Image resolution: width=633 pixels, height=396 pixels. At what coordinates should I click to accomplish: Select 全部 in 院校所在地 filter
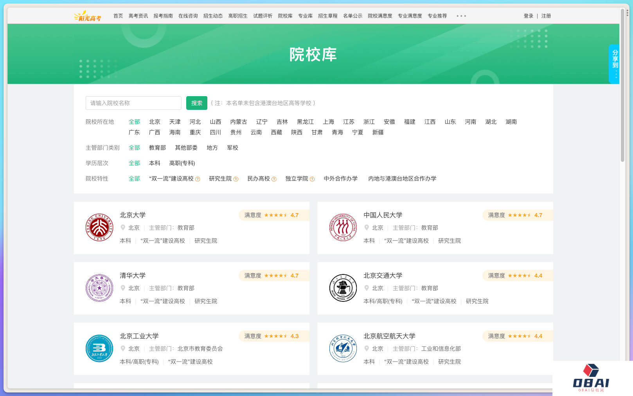point(134,122)
